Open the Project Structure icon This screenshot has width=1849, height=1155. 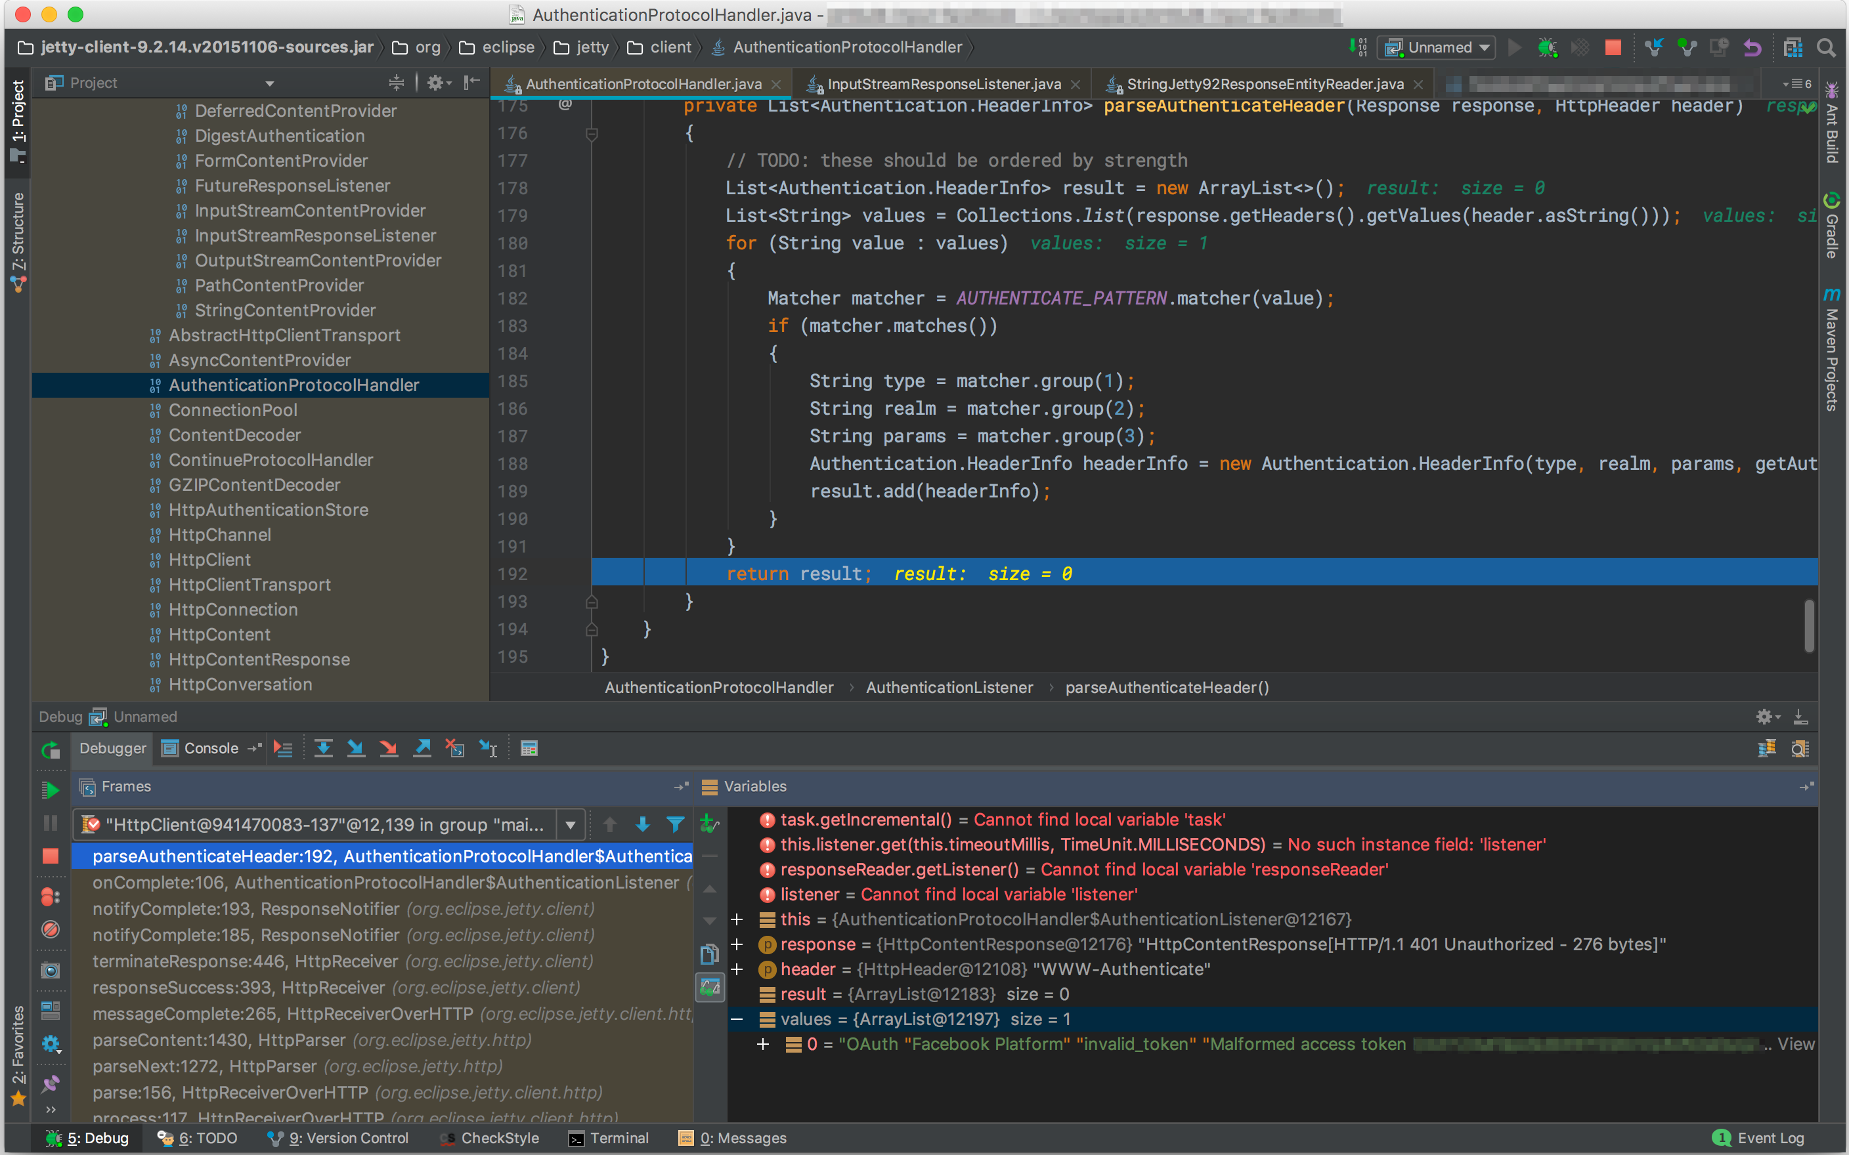point(1793,47)
